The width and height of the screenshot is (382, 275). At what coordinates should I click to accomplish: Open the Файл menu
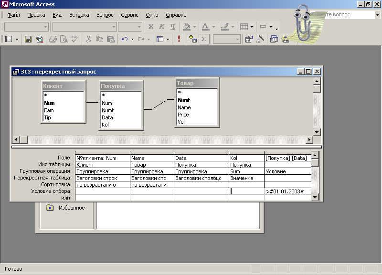(13, 15)
